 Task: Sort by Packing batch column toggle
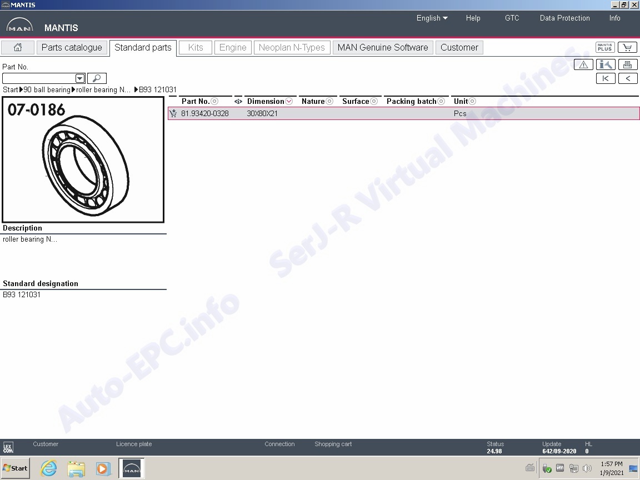441,101
